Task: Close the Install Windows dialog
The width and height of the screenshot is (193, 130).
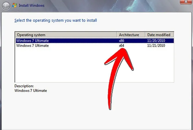Action: 186,2
